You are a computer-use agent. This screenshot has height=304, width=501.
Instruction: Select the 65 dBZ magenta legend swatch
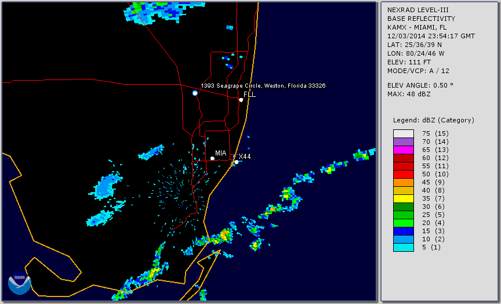(x=404, y=150)
